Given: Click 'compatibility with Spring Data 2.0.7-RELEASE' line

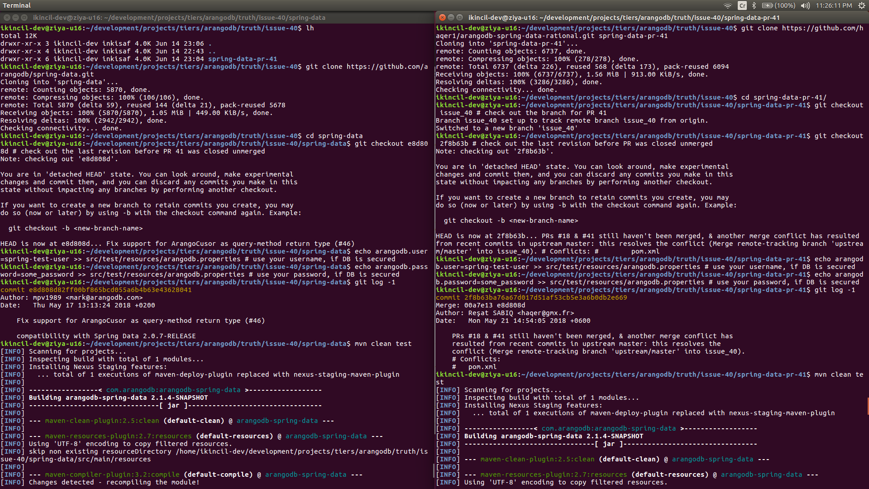Looking at the screenshot, I should click(106, 336).
